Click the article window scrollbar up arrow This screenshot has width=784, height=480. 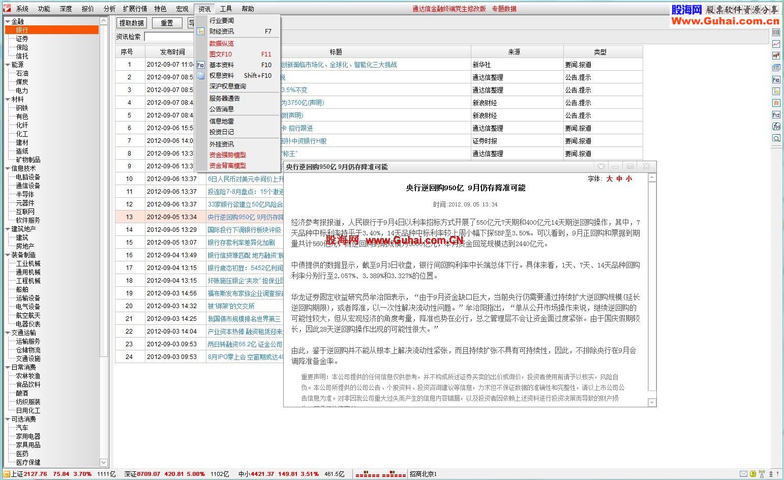coord(652,177)
